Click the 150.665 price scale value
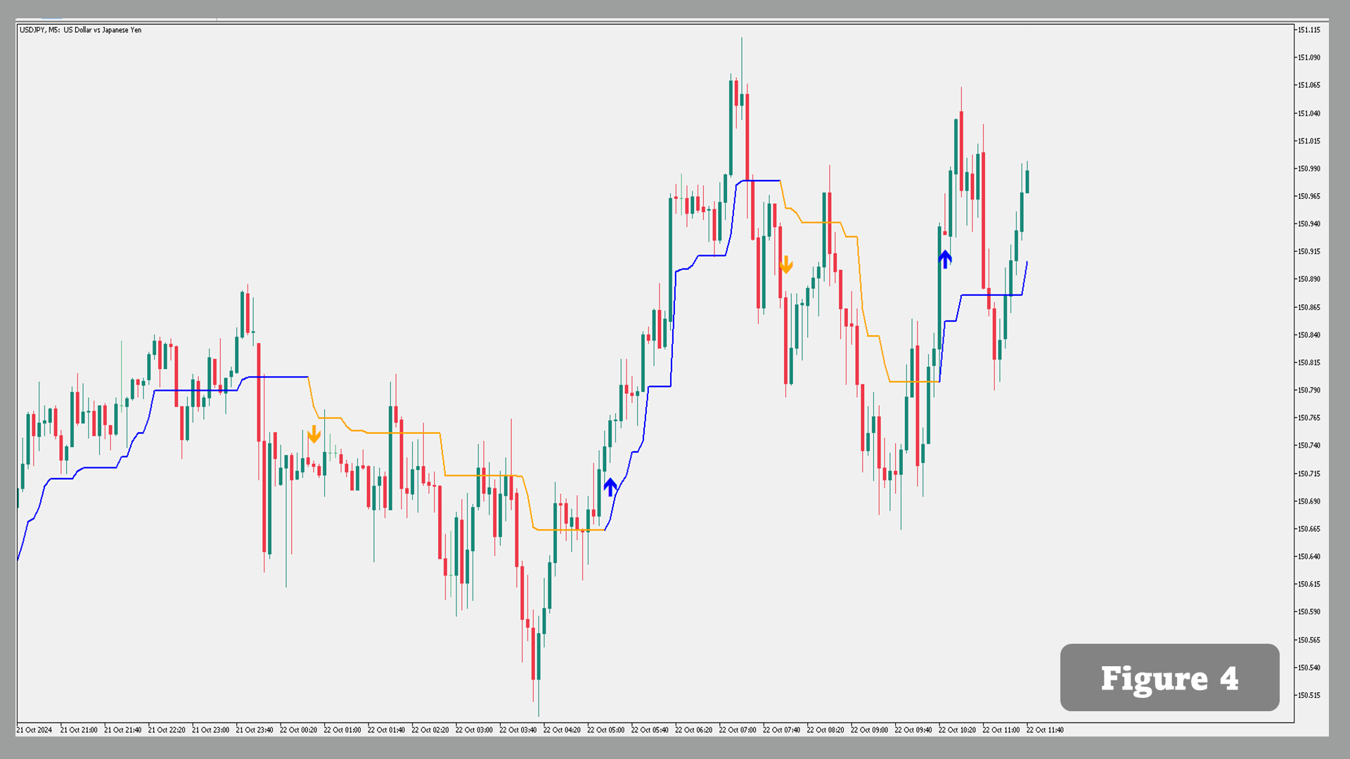 click(x=1309, y=528)
